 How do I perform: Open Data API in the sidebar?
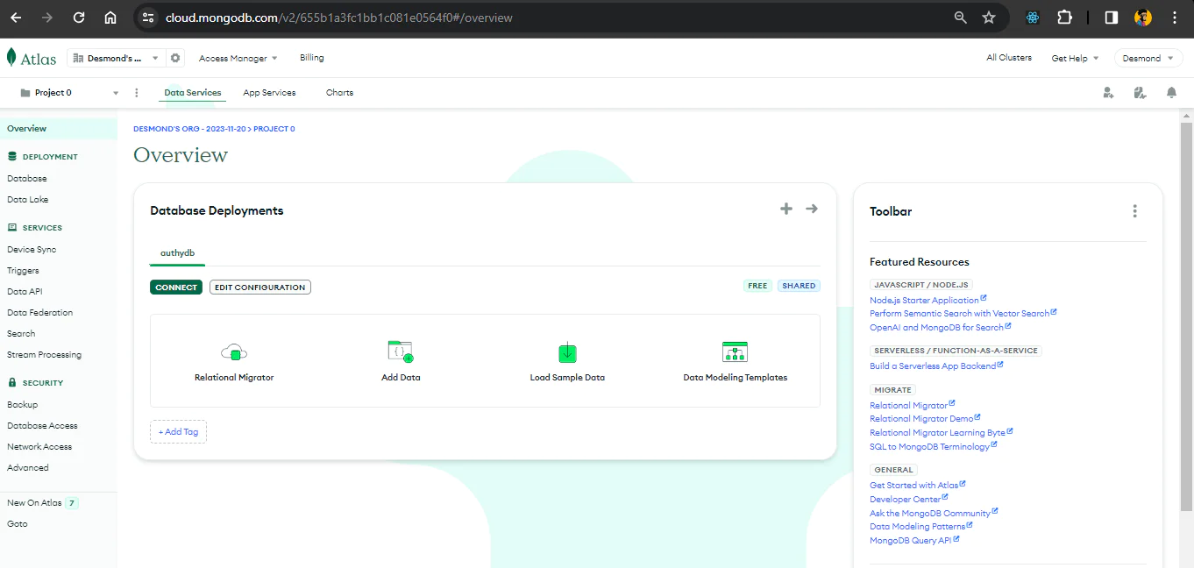click(25, 292)
